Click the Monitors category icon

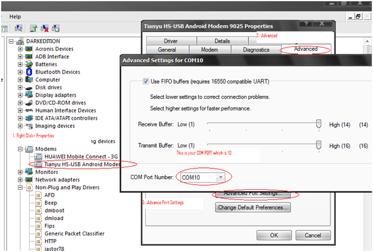pyautogui.click(x=29, y=172)
